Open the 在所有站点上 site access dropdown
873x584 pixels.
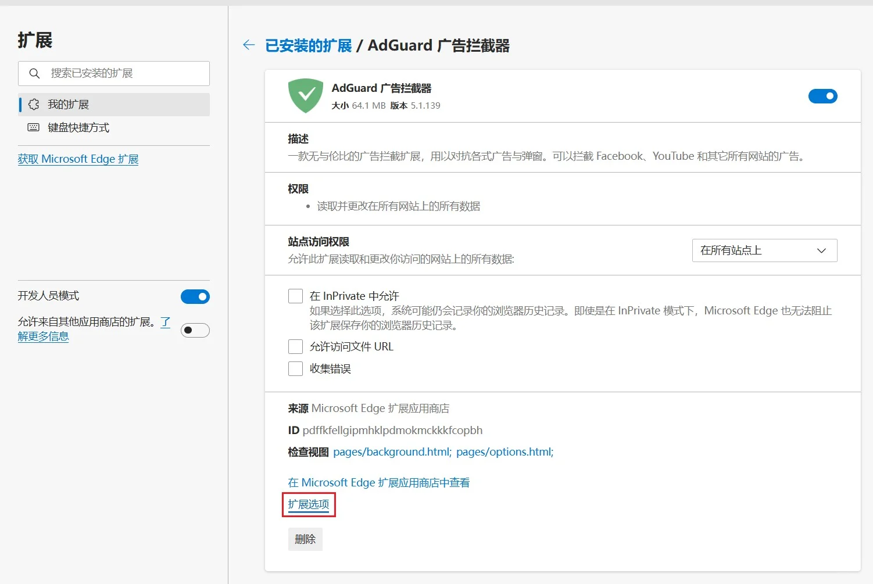(x=765, y=250)
